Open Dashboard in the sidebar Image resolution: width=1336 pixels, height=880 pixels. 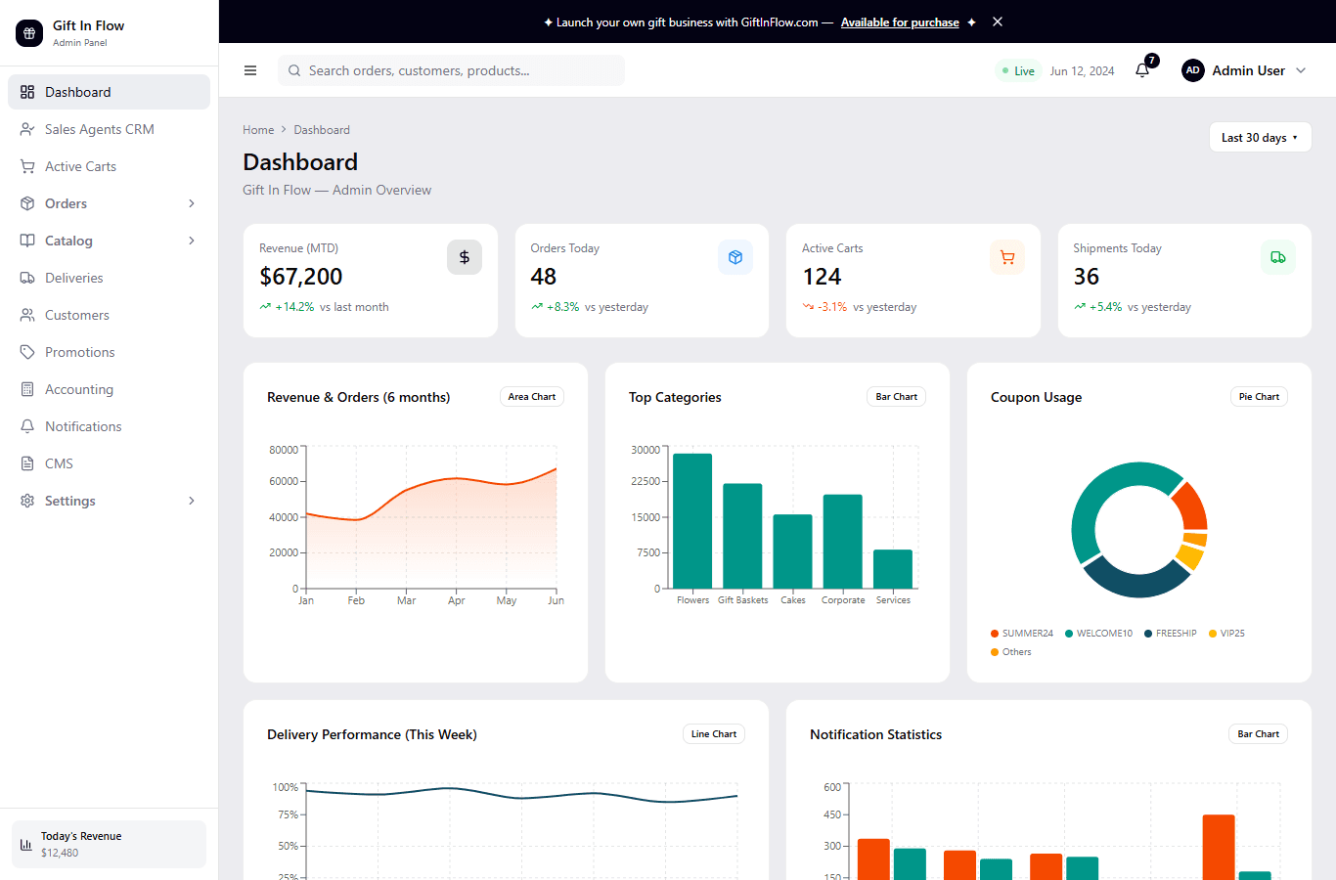pos(109,92)
